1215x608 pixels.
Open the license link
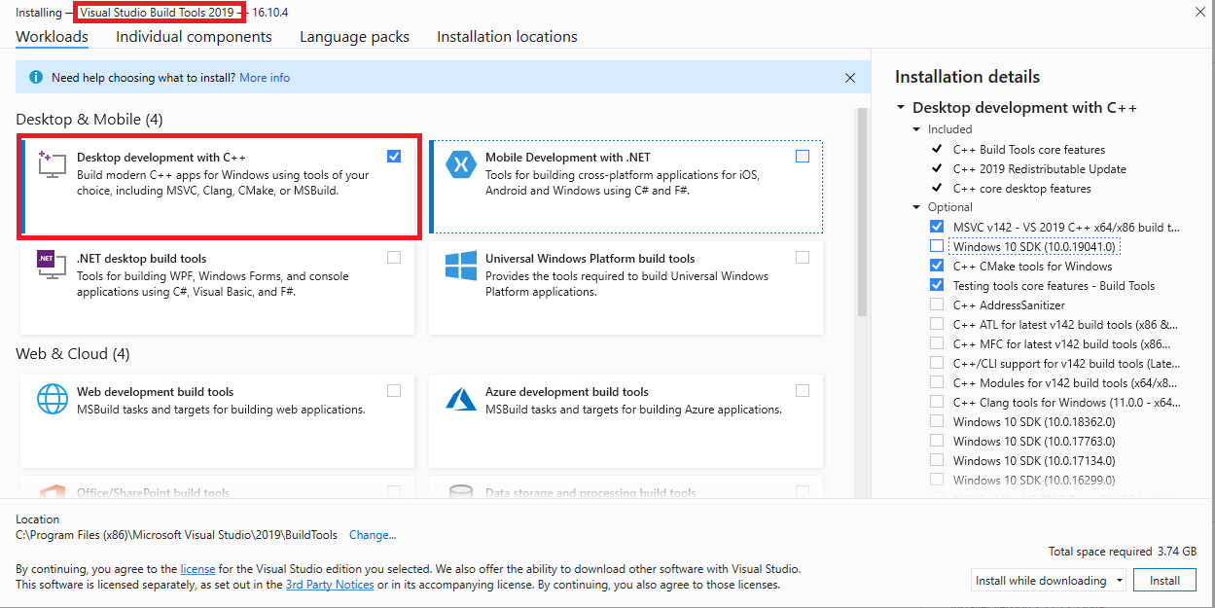coord(197,568)
